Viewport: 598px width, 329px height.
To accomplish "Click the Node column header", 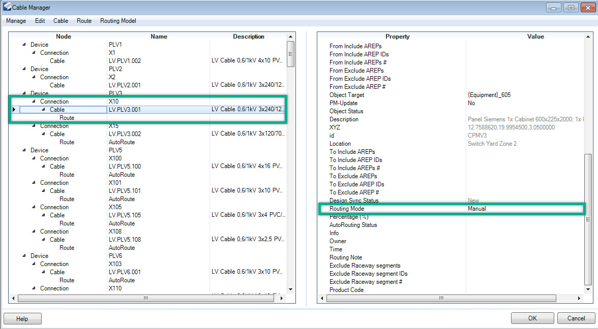I will pyautogui.click(x=63, y=37).
